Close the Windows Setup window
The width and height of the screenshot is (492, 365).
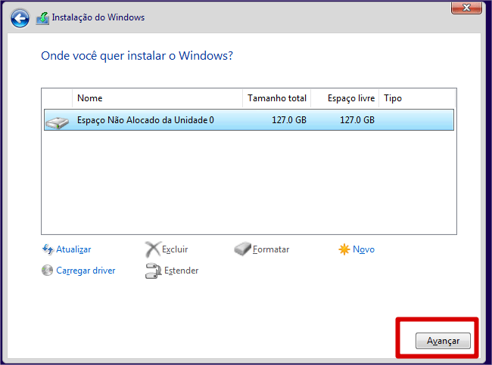point(466,7)
